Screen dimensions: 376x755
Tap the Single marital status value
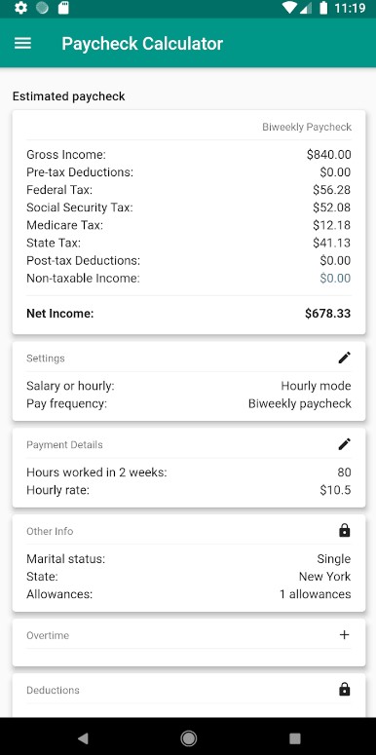334,559
